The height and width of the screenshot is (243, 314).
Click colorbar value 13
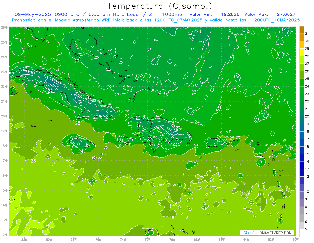307,169
